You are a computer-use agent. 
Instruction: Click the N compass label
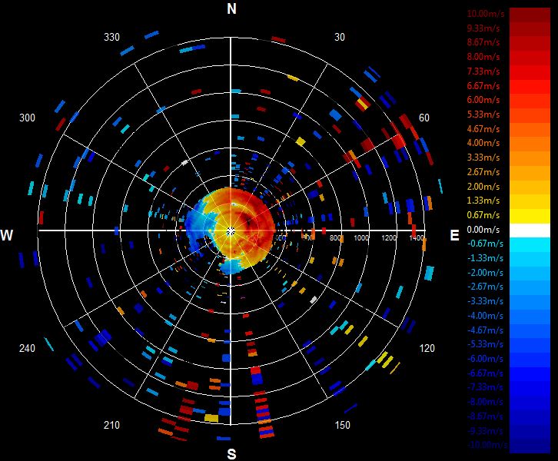(x=231, y=8)
